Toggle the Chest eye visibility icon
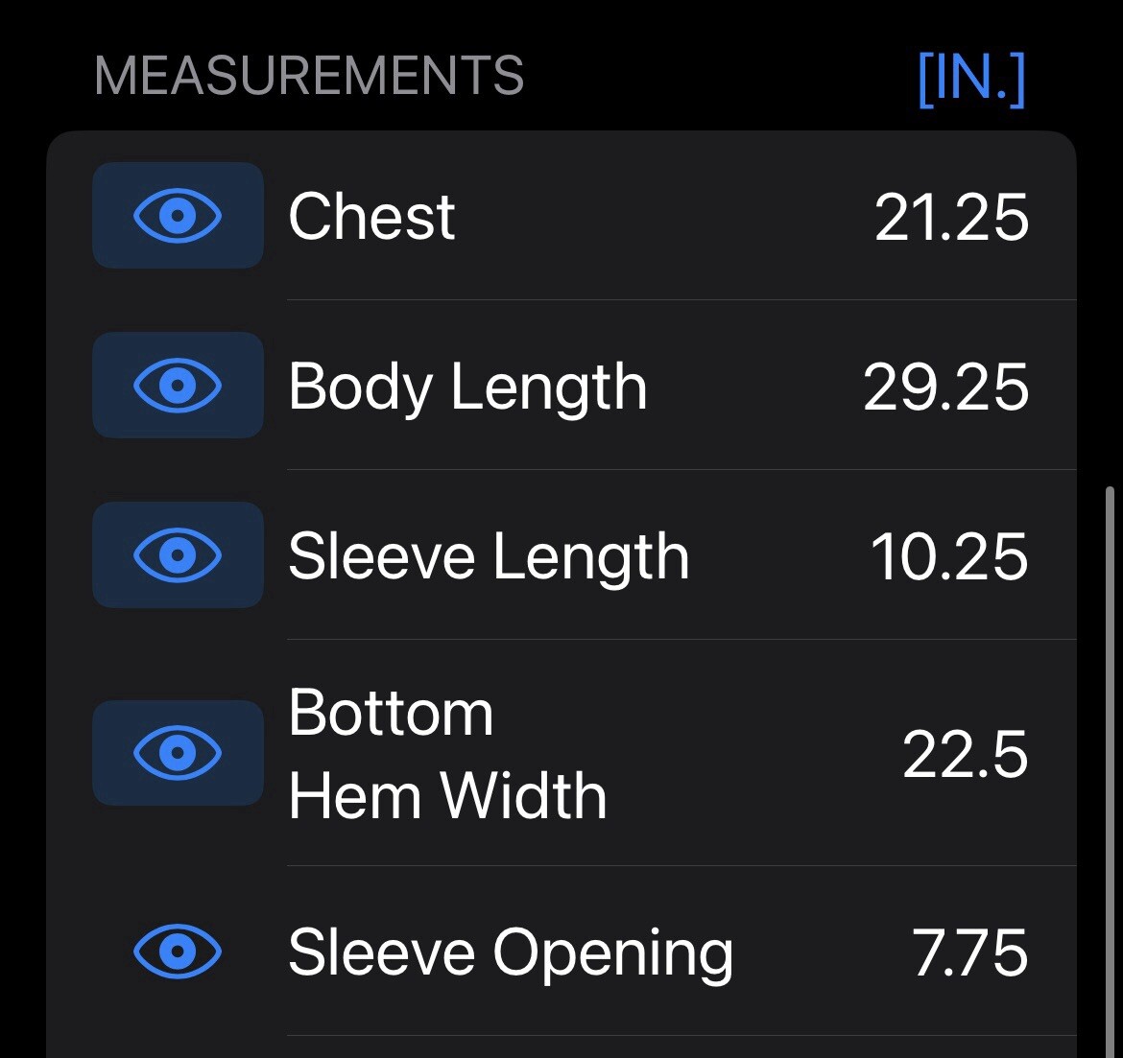 tap(178, 216)
